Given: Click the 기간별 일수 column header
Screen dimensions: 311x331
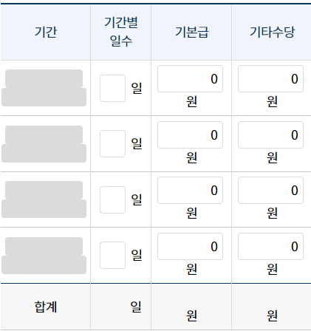Looking at the screenshot, I should 121,32.
